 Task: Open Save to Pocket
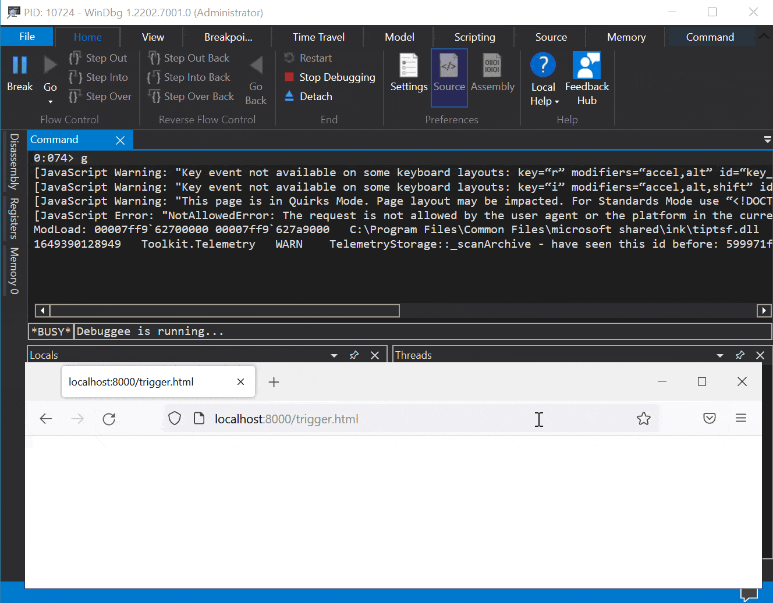[710, 419]
